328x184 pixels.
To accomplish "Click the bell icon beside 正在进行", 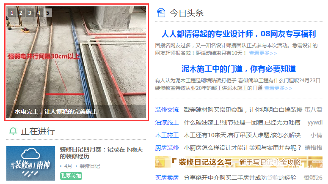I will (x=13, y=131).
